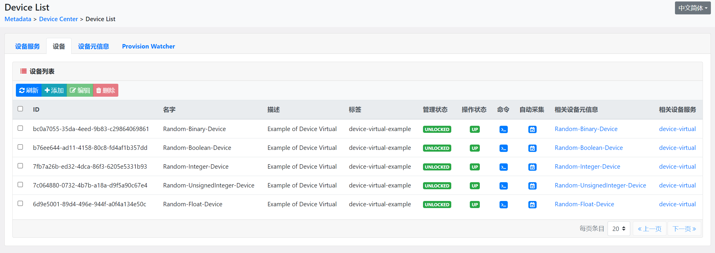
Task: Click the 刷新 refresh button
Action: [29, 90]
